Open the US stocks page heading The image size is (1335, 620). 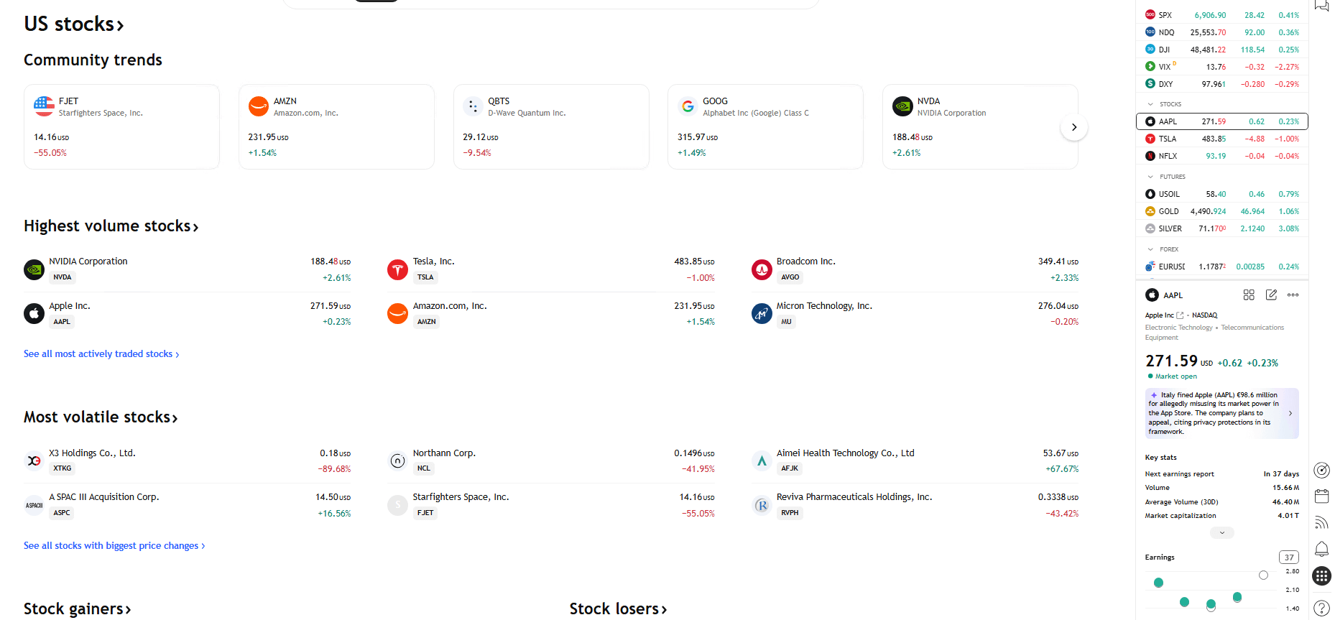(73, 23)
